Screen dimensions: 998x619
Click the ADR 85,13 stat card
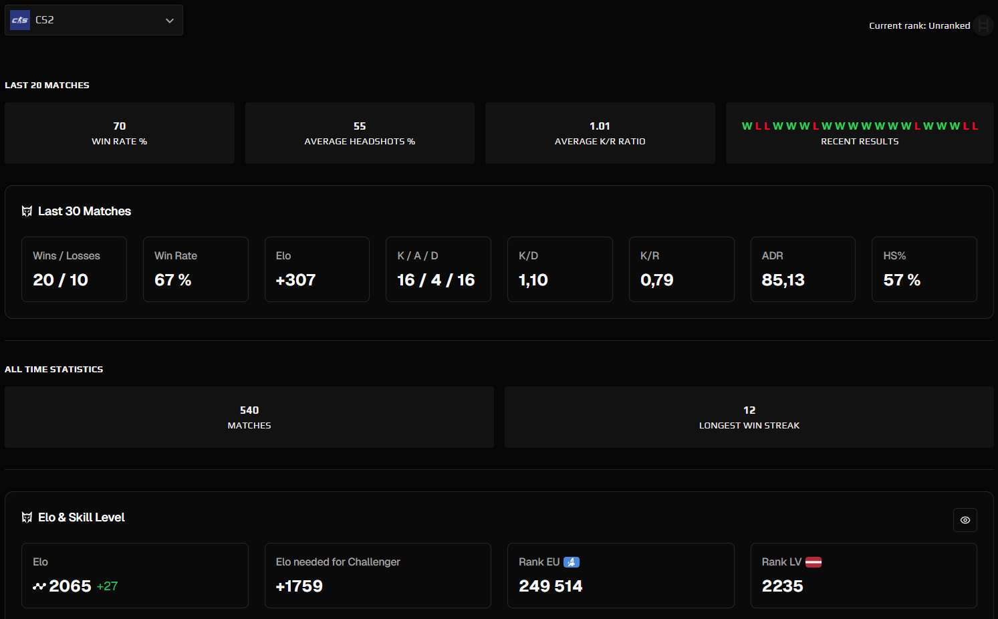(803, 269)
